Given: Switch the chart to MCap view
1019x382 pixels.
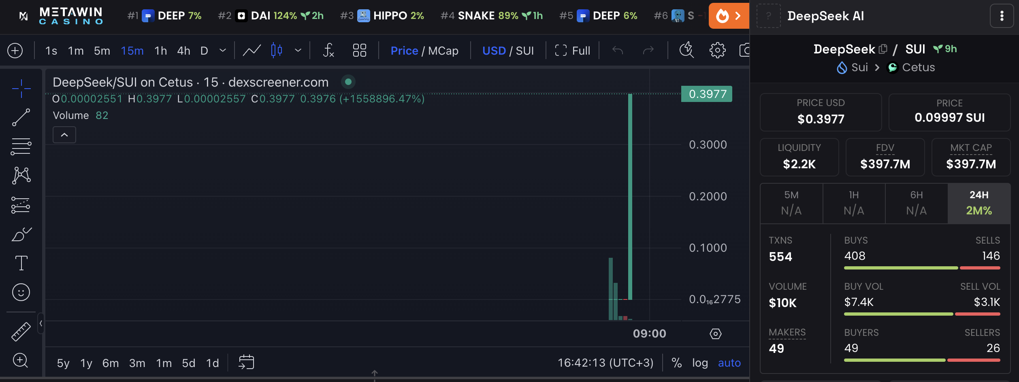Looking at the screenshot, I should [x=443, y=51].
